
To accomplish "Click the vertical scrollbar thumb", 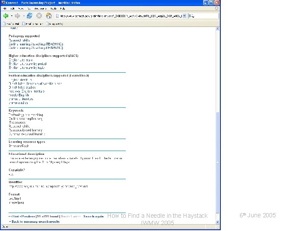I will pos(217,163).
